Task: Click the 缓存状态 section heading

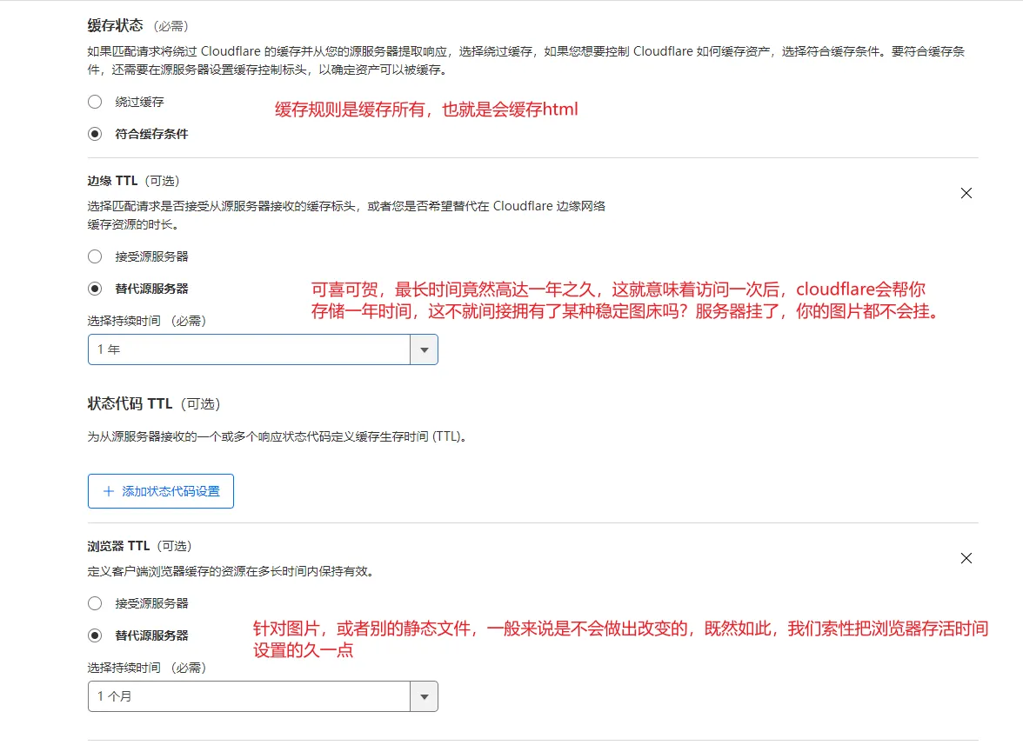Action: tap(115, 25)
